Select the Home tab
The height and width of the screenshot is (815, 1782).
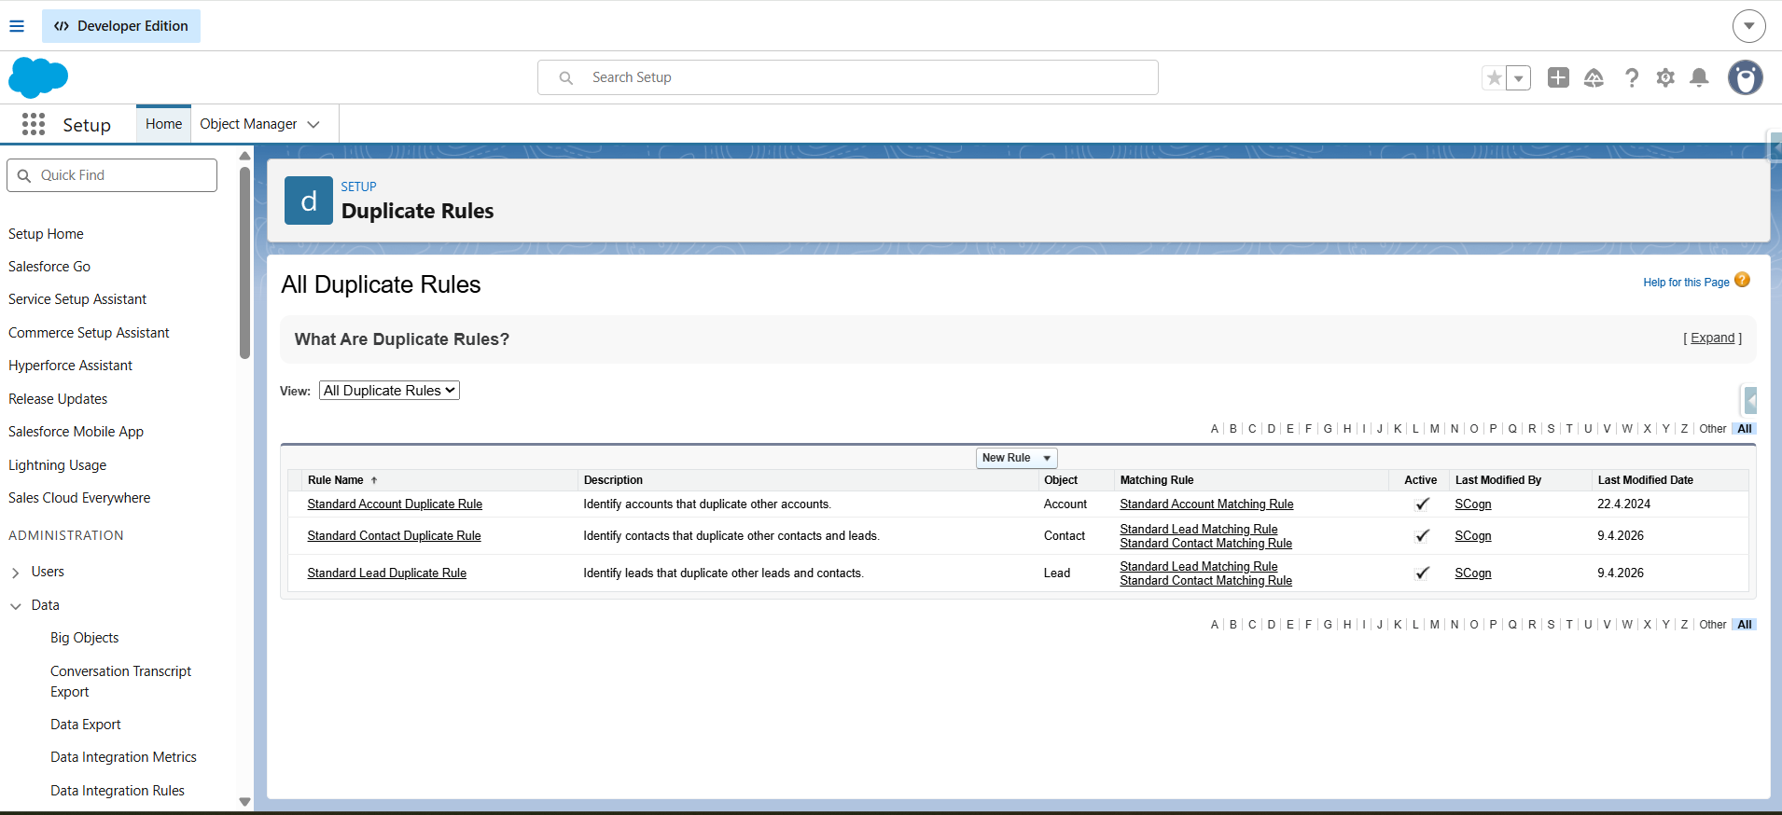tap(163, 124)
